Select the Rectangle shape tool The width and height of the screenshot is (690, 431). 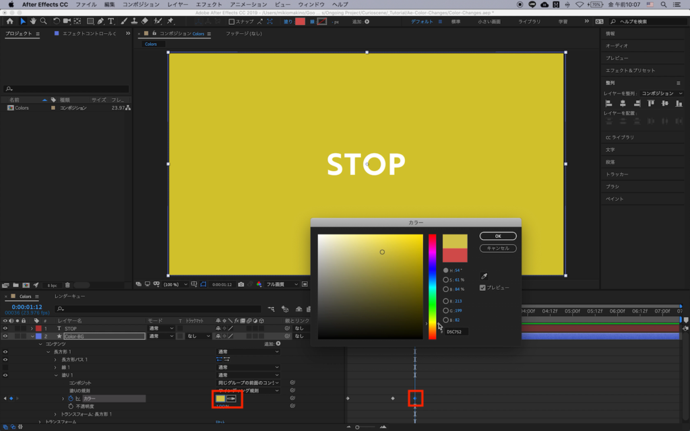click(90, 21)
